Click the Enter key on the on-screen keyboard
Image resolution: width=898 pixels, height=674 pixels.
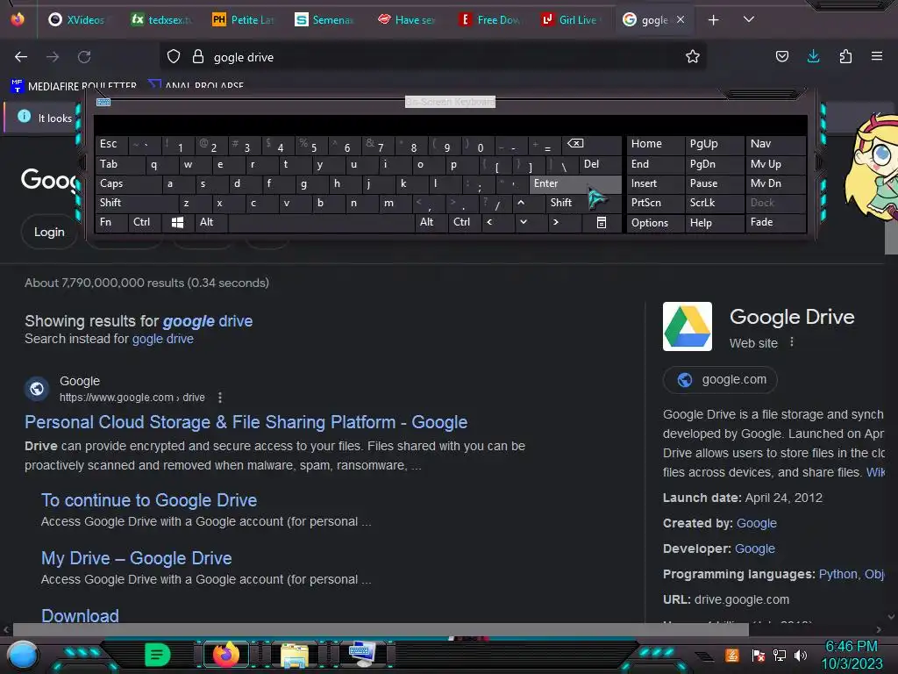pos(575,183)
